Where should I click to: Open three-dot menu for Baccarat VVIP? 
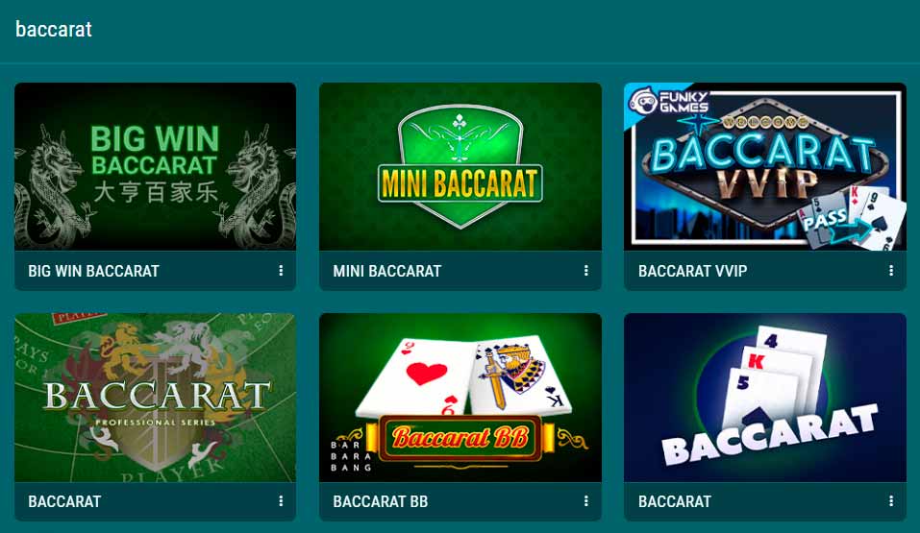pyautogui.click(x=890, y=270)
